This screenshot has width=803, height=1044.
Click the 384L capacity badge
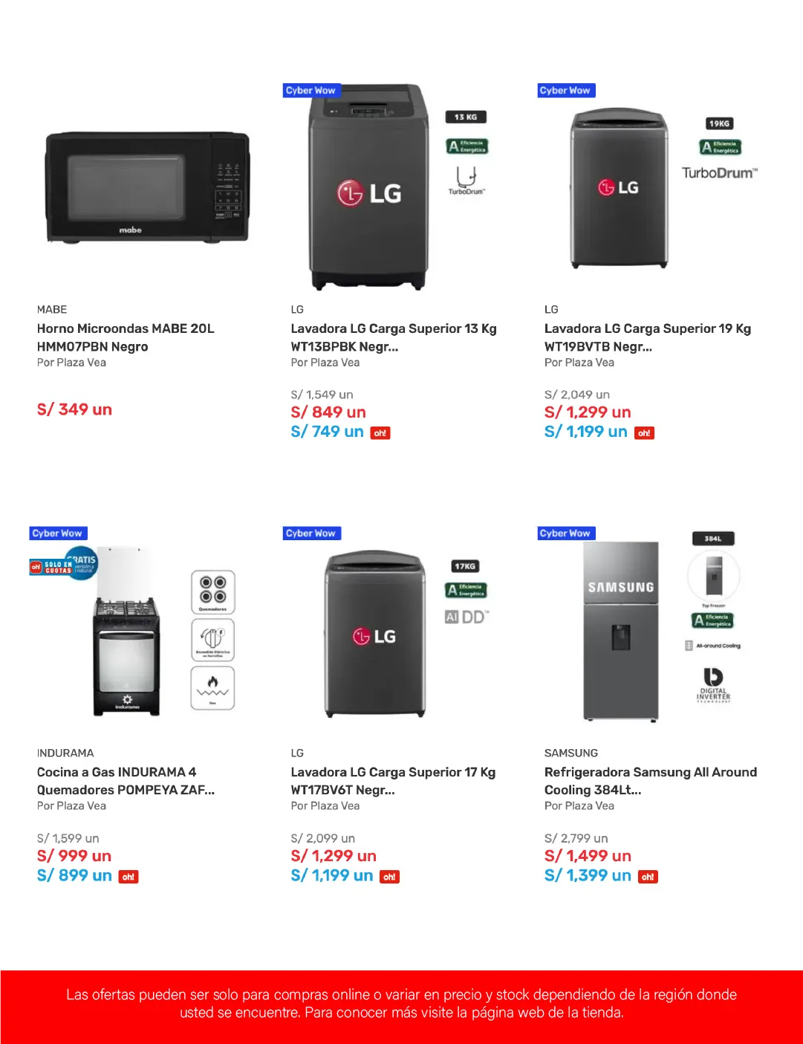[713, 539]
